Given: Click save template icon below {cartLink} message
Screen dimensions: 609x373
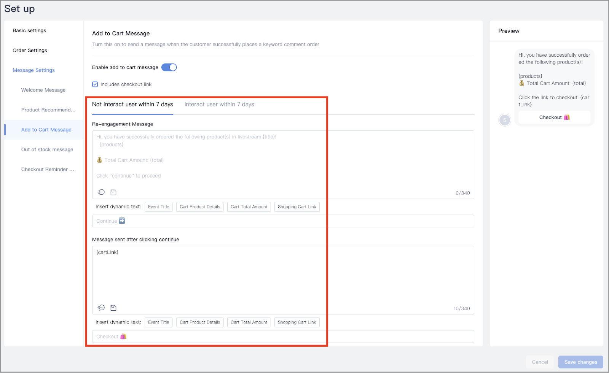Looking at the screenshot, I should pyautogui.click(x=113, y=308).
